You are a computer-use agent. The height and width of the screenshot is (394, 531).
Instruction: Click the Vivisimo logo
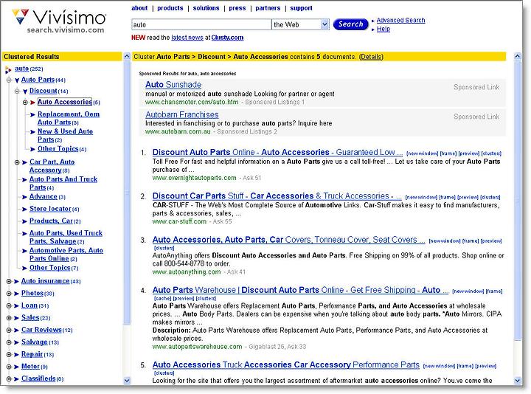(x=59, y=21)
